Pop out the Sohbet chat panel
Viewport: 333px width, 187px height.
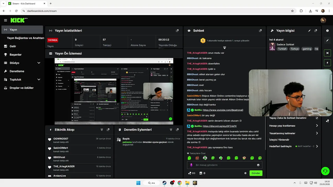(x=260, y=31)
